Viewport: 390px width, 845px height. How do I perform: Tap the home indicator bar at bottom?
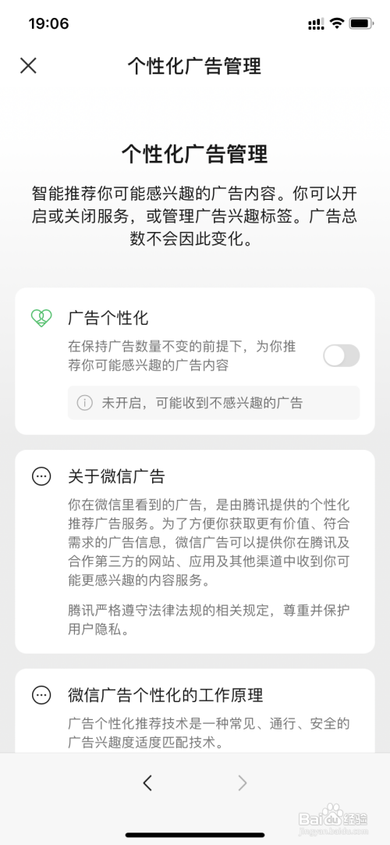195,835
